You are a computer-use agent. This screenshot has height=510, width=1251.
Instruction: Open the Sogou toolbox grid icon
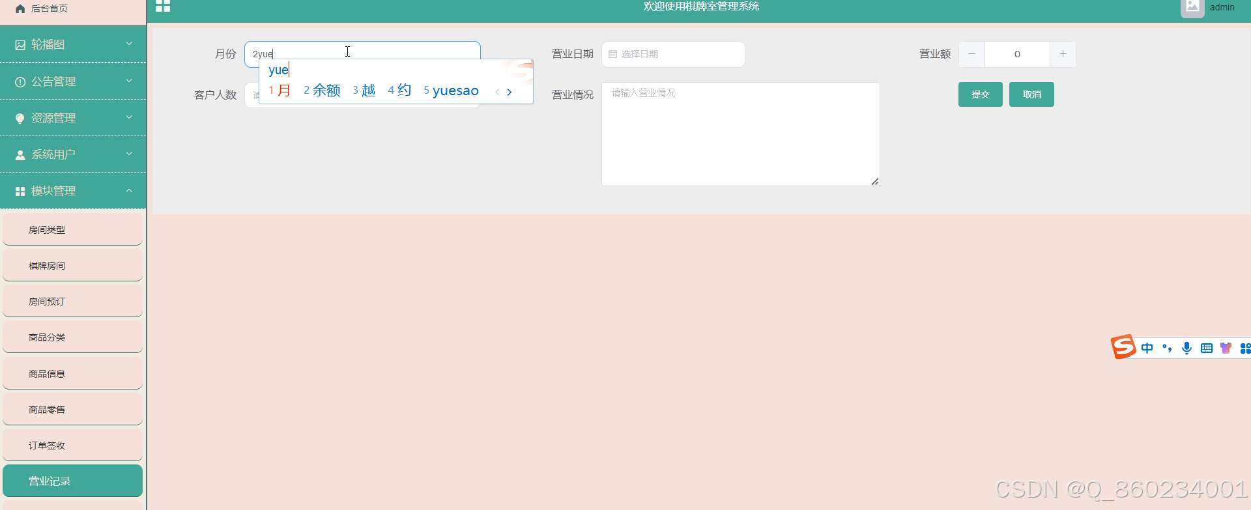(x=1245, y=348)
